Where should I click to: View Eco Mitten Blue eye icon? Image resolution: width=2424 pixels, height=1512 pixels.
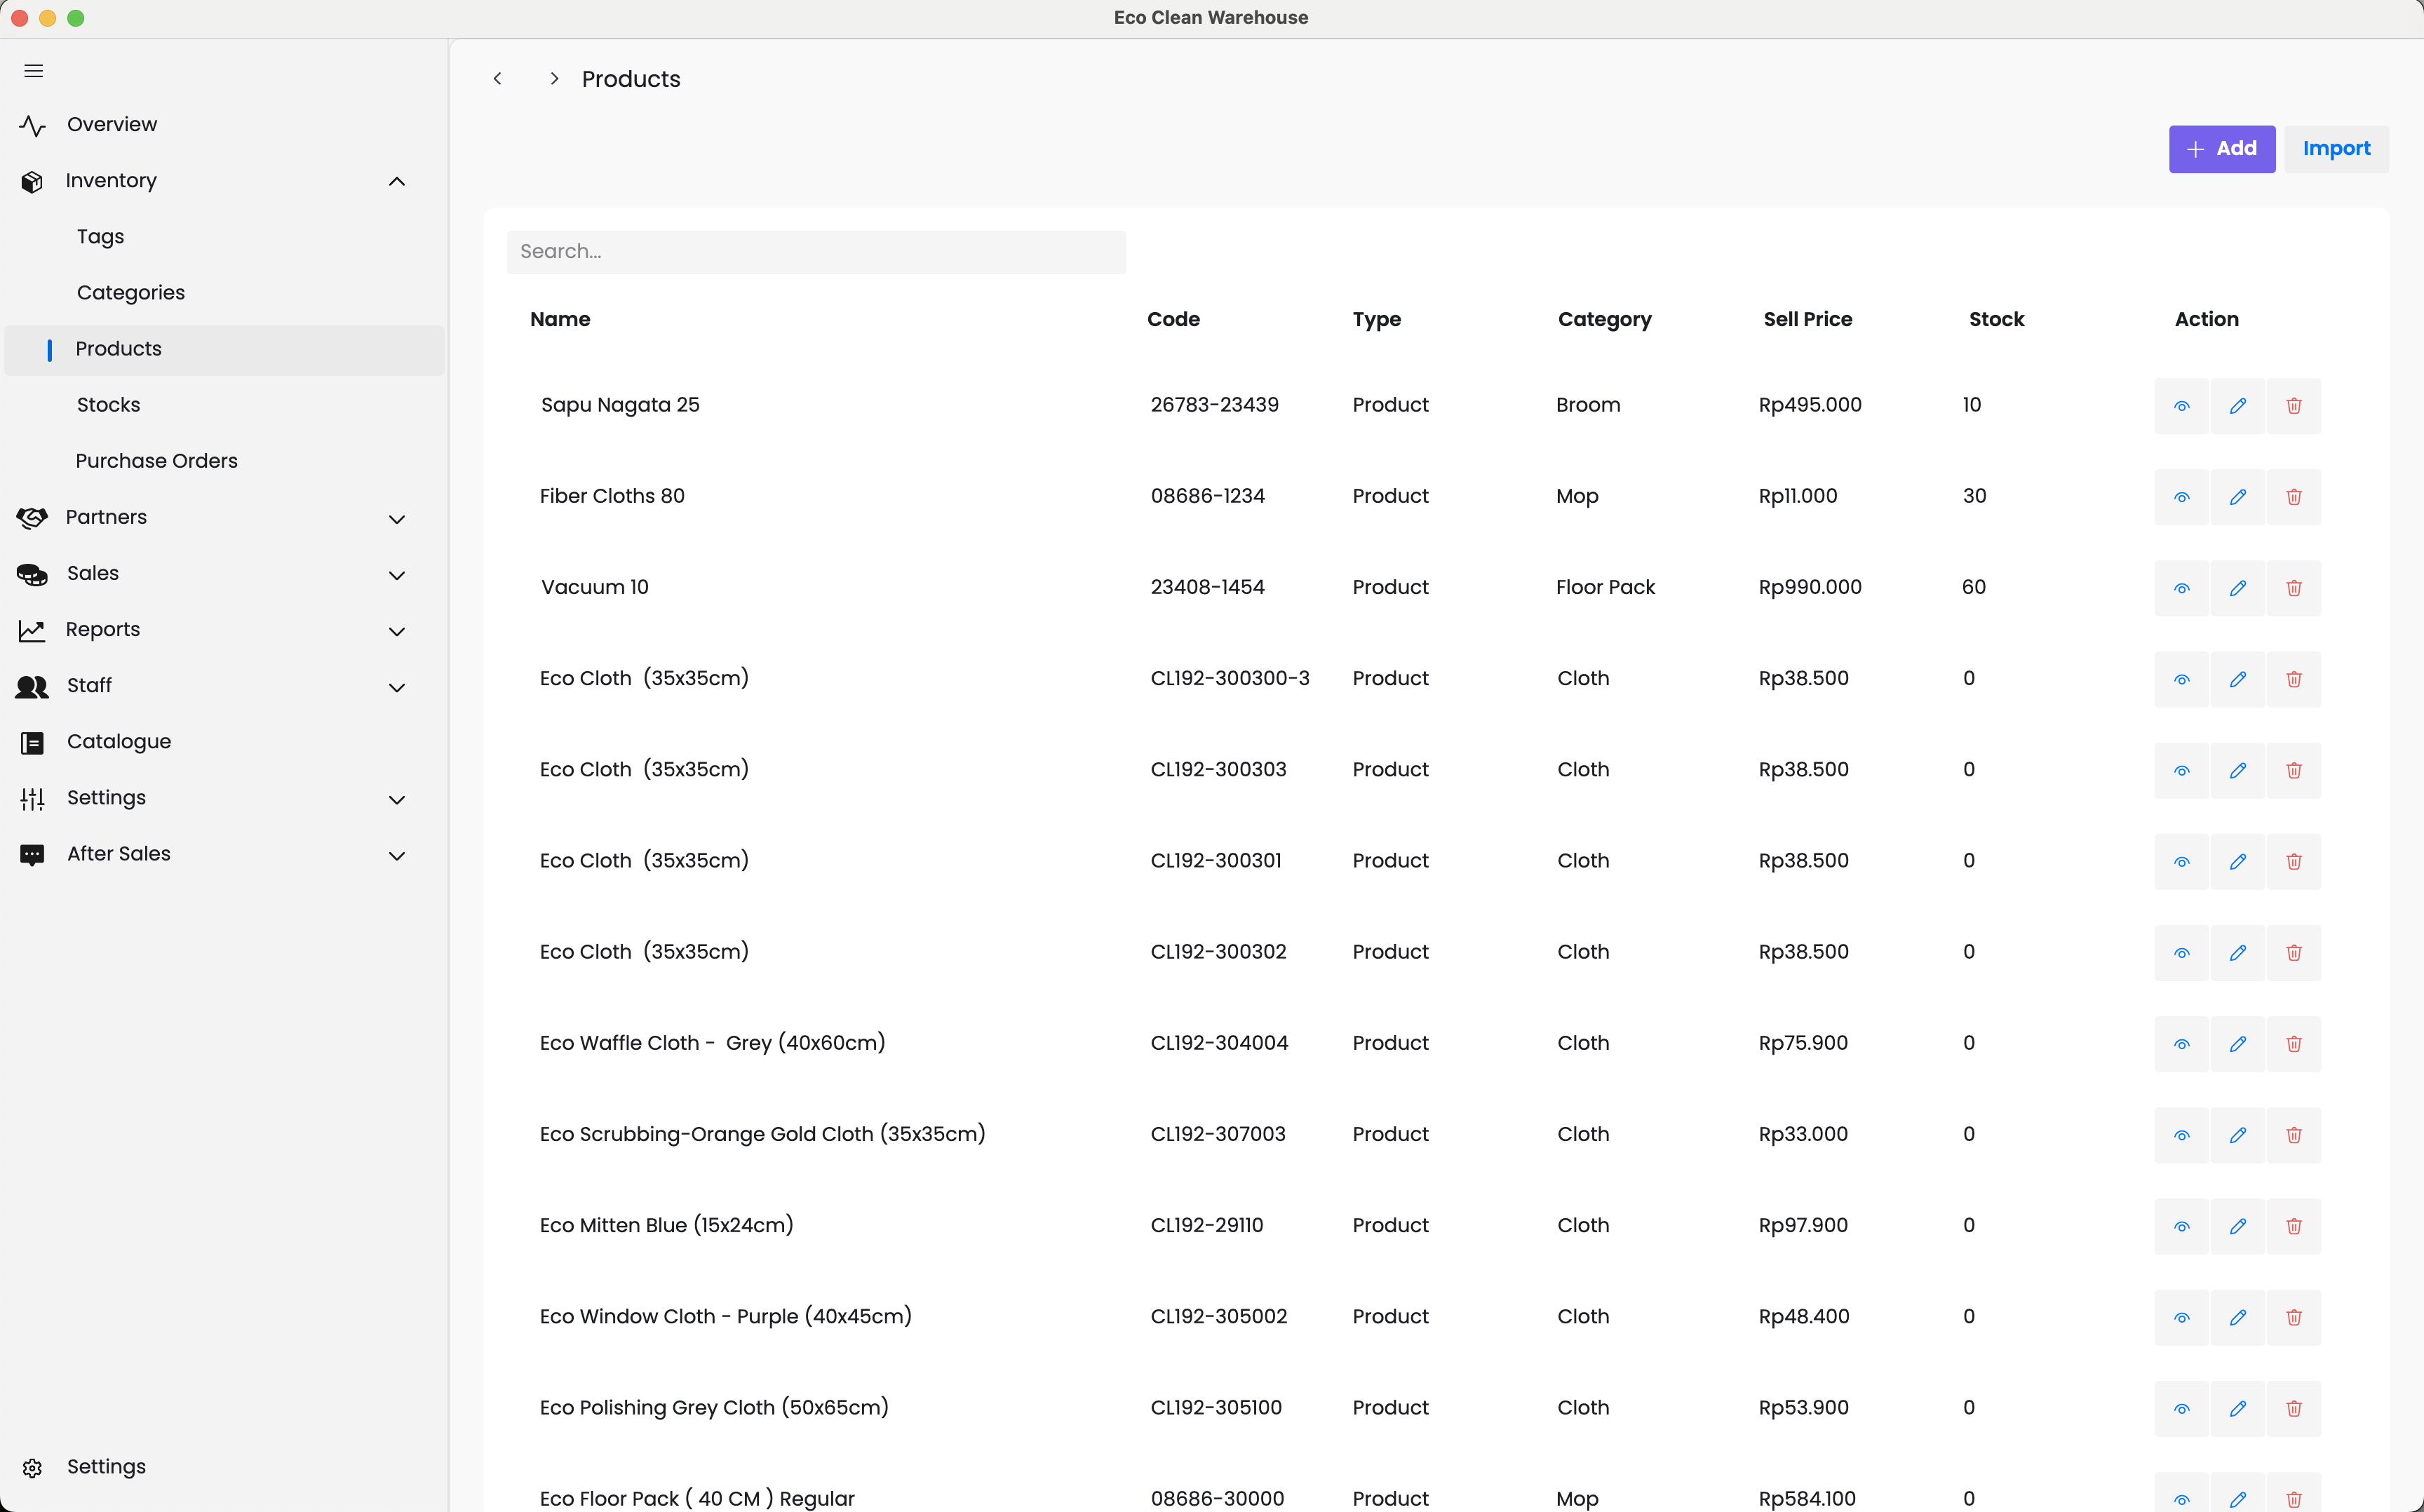2182,1226
